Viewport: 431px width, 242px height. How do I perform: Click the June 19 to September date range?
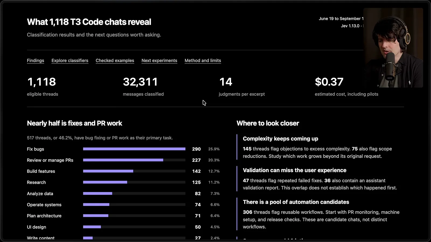[x=341, y=19]
